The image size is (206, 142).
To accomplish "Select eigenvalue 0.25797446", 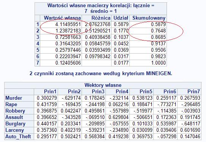I will [68, 50].
